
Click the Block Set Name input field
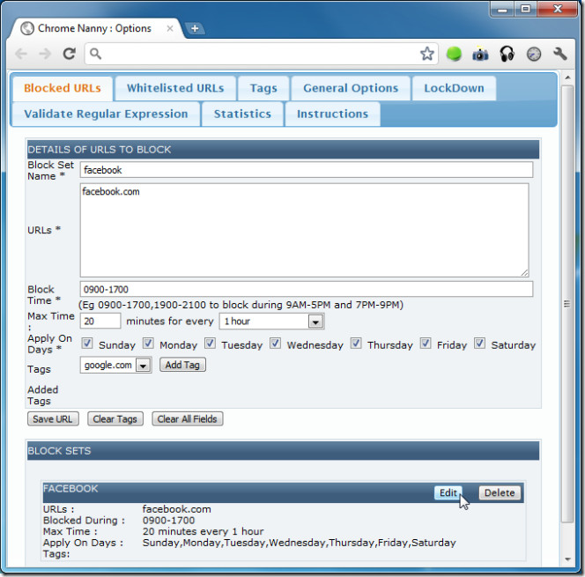(307, 170)
